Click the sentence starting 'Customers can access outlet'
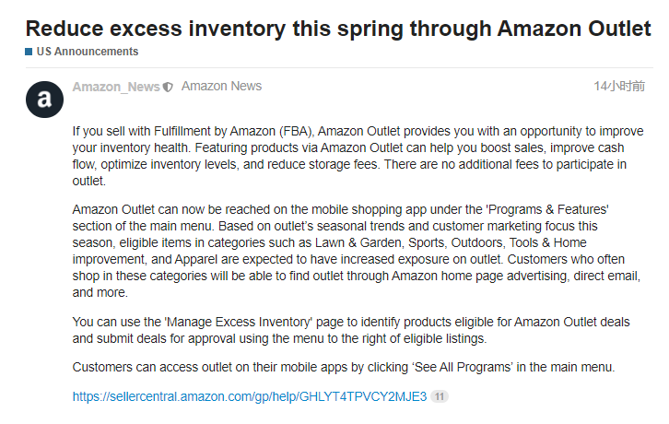The width and height of the screenshot is (669, 424). [x=344, y=367]
